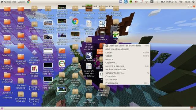Viewport: 196px width, 110px height.
Task: Select the GolemaMC folder
Action: [7, 51]
